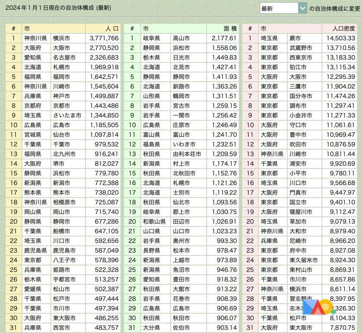Select the 蕨市 link in density ranking
This screenshot has width=362, height=333.
[x=295, y=38]
